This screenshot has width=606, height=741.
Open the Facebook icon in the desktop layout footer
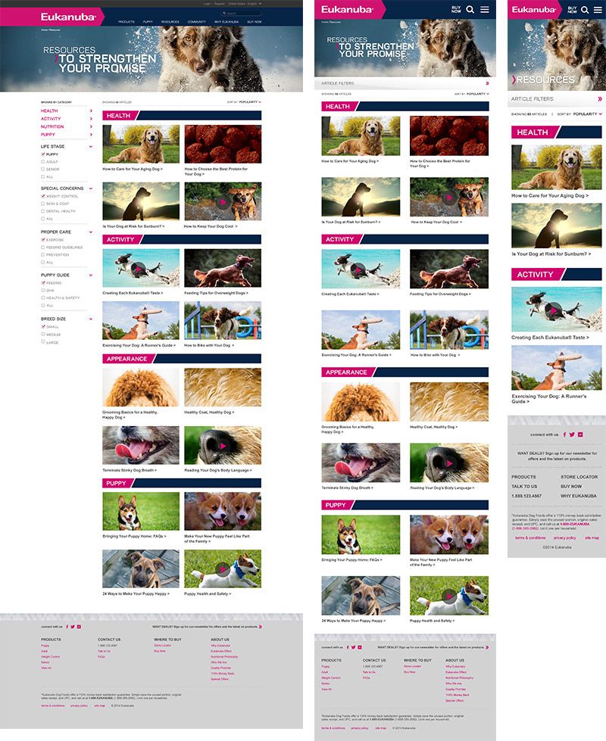[x=67, y=627]
